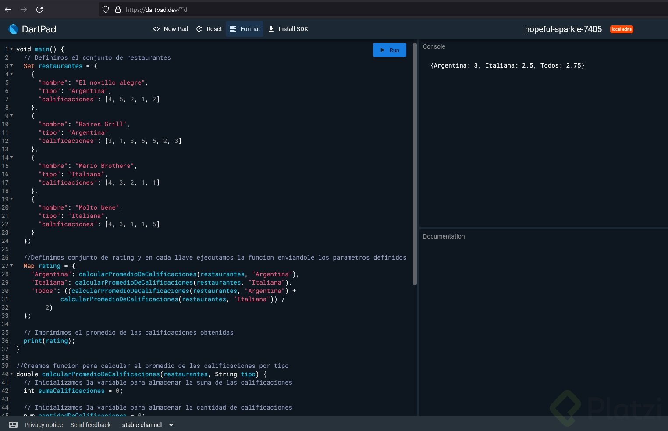
Task: Collapse the rating Map at line 27
Action: pyautogui.click(x=11, y=266)
